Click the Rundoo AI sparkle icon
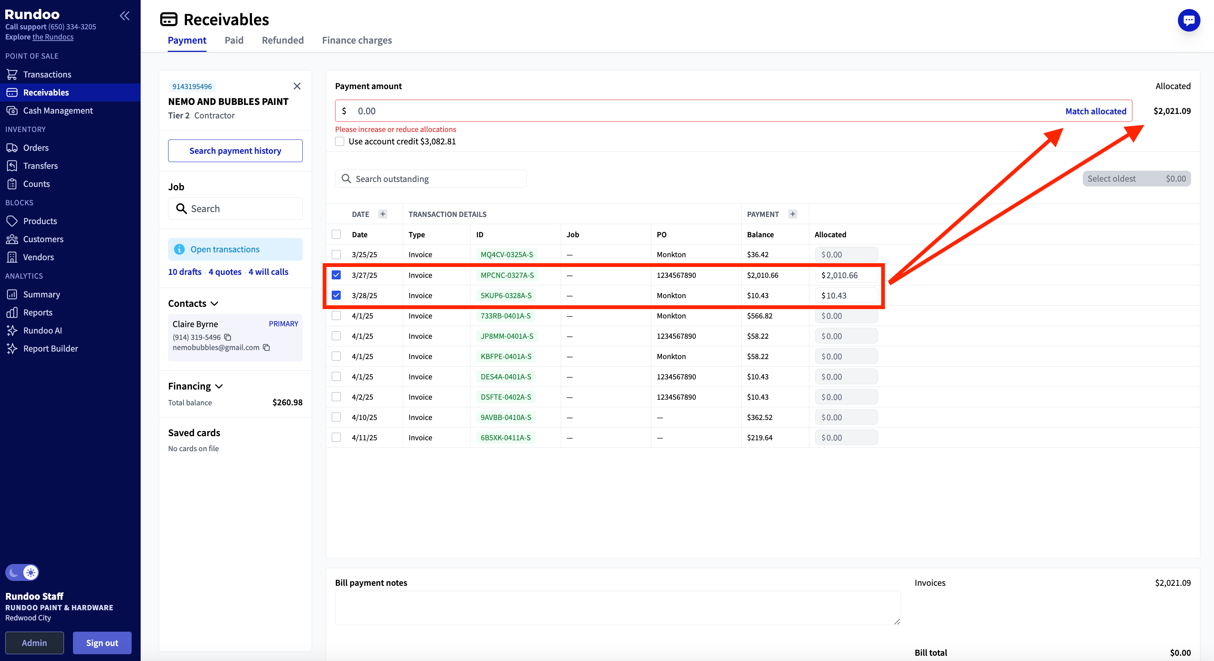 (12, 330)
